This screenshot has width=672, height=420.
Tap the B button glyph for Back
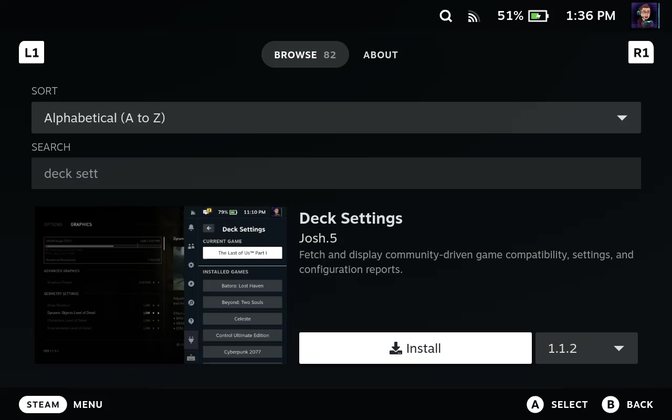(x=611, y=404)
